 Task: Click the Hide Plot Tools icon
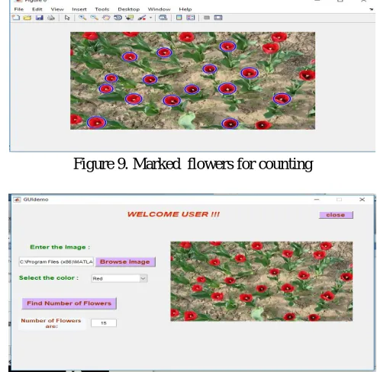point(207,18)
